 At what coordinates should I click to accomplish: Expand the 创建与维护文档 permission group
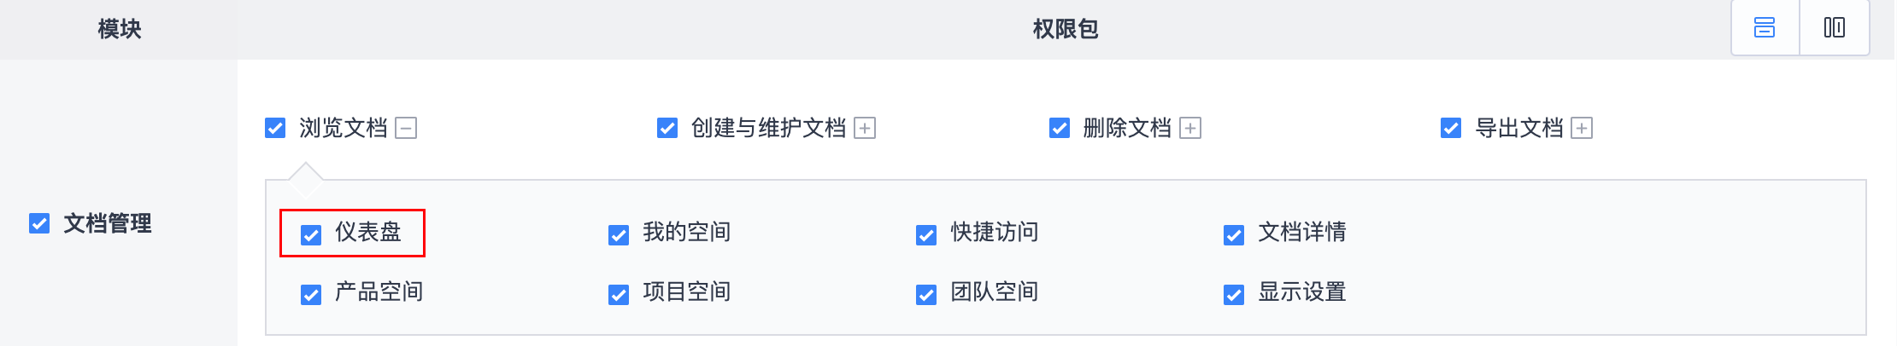tap(865, 129)
